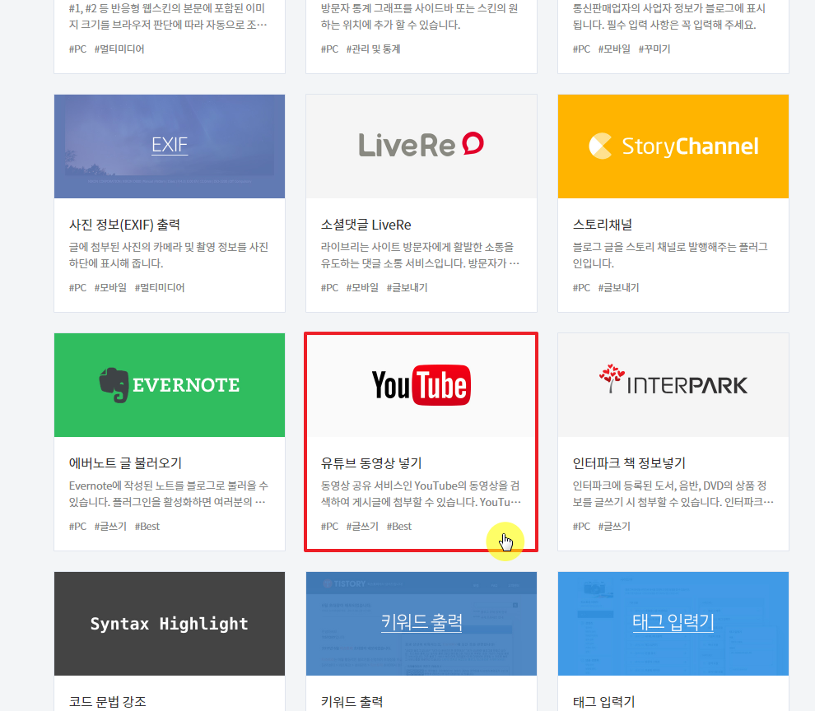The width and height of the screenshot is (815, 711).
Task: Click #멀티미디어 tag in EXIF card
Action: tap(160, 287)
